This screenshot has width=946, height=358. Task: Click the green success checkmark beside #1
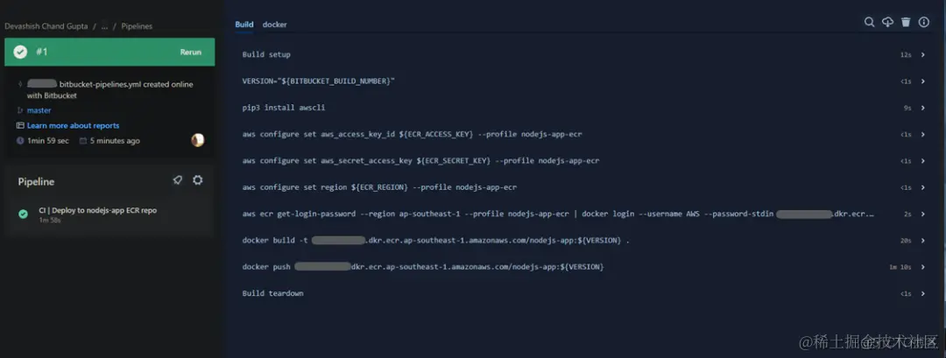[x=20, y=52]
